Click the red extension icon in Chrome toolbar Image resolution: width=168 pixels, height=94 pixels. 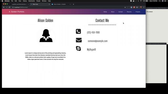(x=134, y=7)
